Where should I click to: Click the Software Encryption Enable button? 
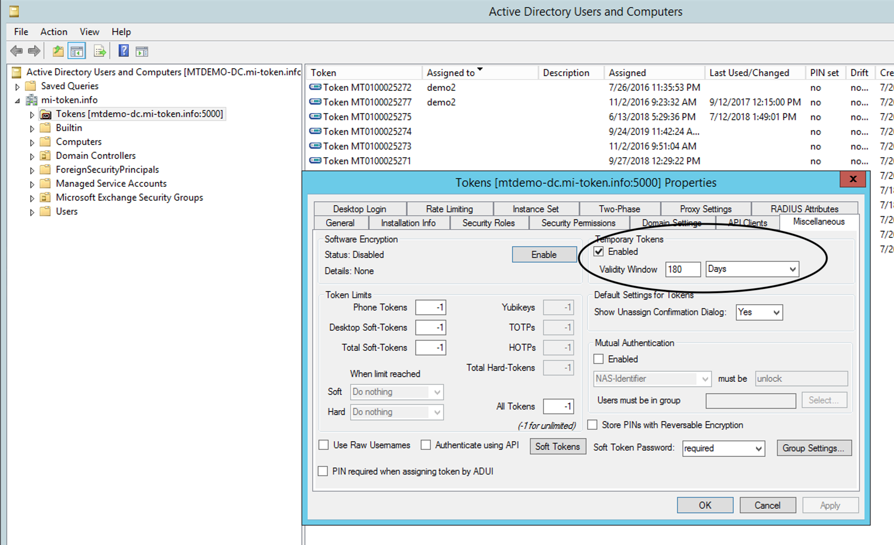click(x=544, y=255)
